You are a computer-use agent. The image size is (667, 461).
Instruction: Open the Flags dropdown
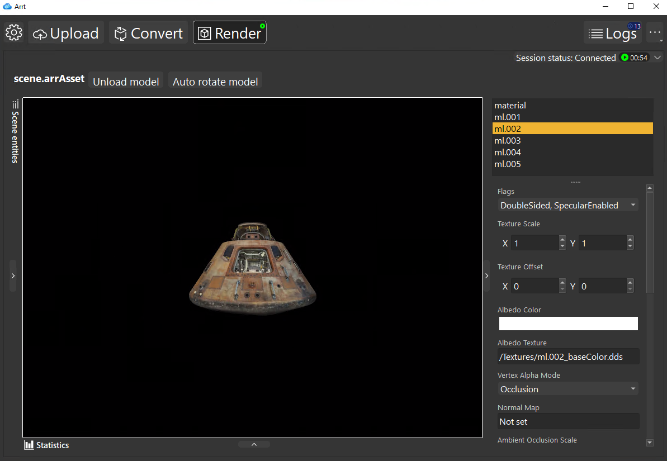pyautogui.click(x=568, y=205)
